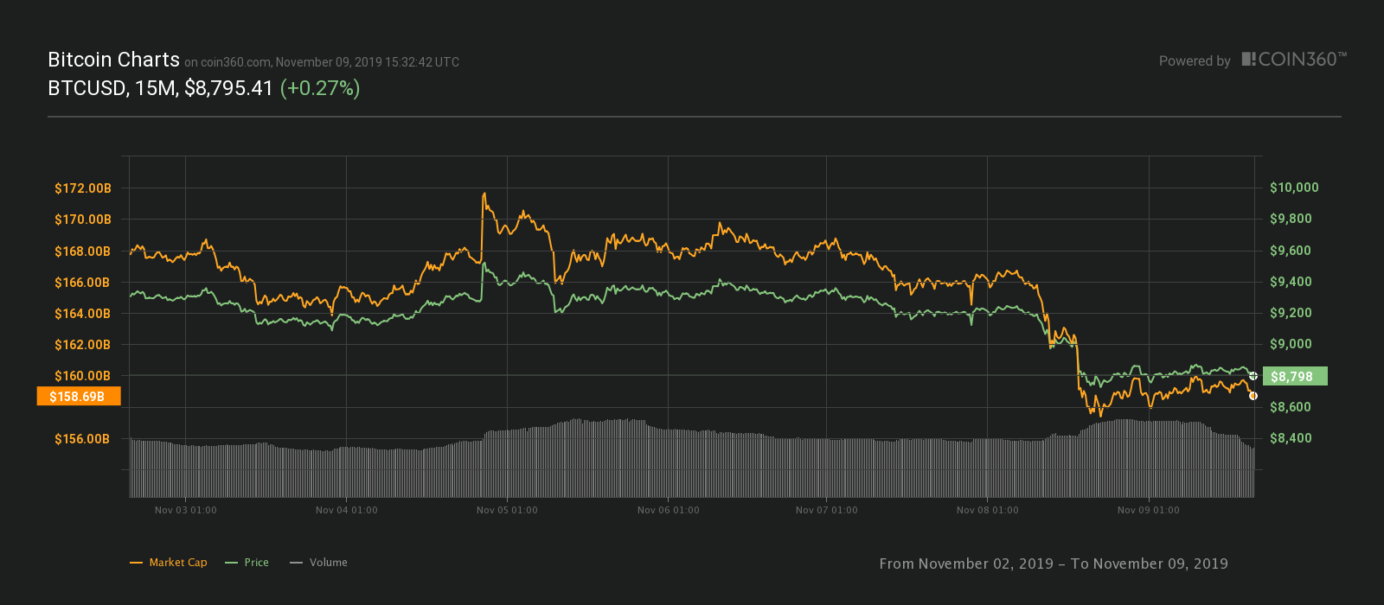The width and height of the screenshot is (1384, 605).
Task: Click the Powered by text
Action: click(x=1195, y=61)
